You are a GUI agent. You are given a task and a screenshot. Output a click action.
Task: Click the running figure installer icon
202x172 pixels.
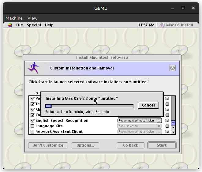pyautogui.click(x=34, y=68)
